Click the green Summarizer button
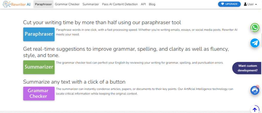The image size is (262, 113). 39,67
